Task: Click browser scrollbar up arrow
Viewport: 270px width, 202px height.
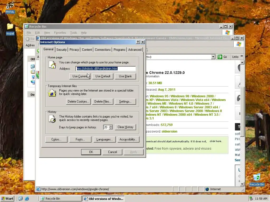Action: (x=242, y=62)
